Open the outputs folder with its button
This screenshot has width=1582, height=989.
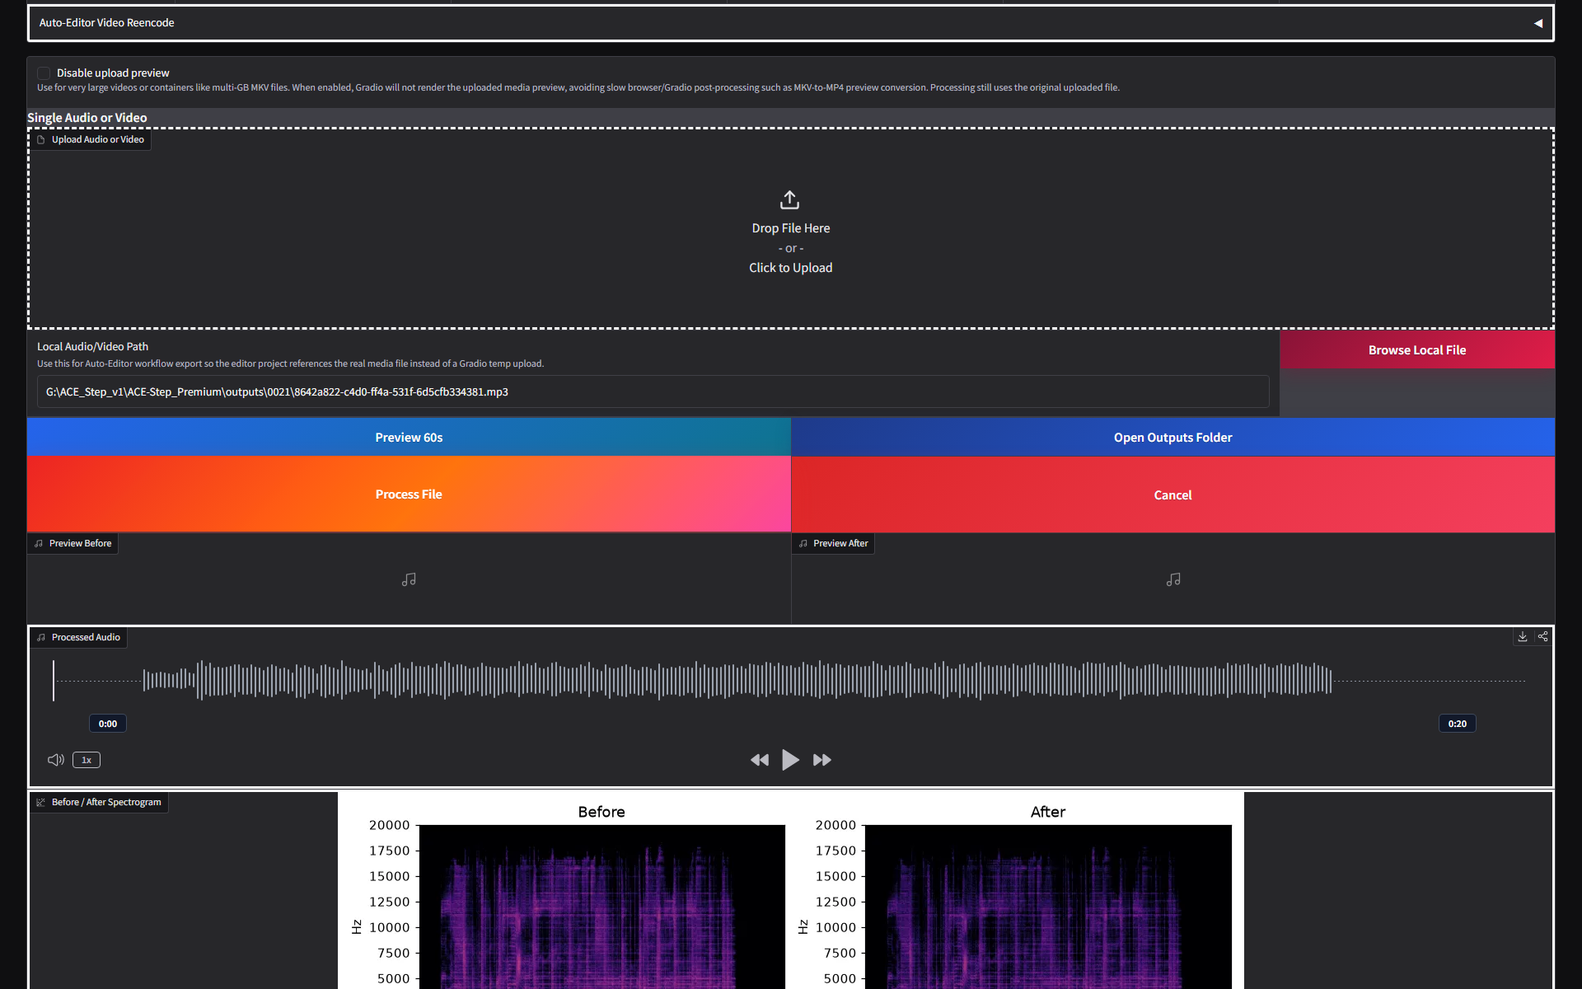1172,438
